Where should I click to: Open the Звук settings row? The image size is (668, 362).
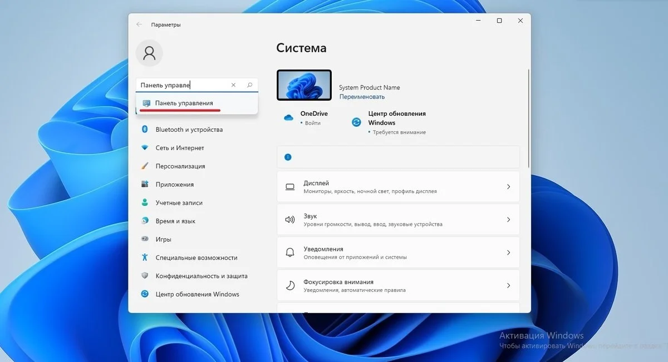tap(398, 220)
